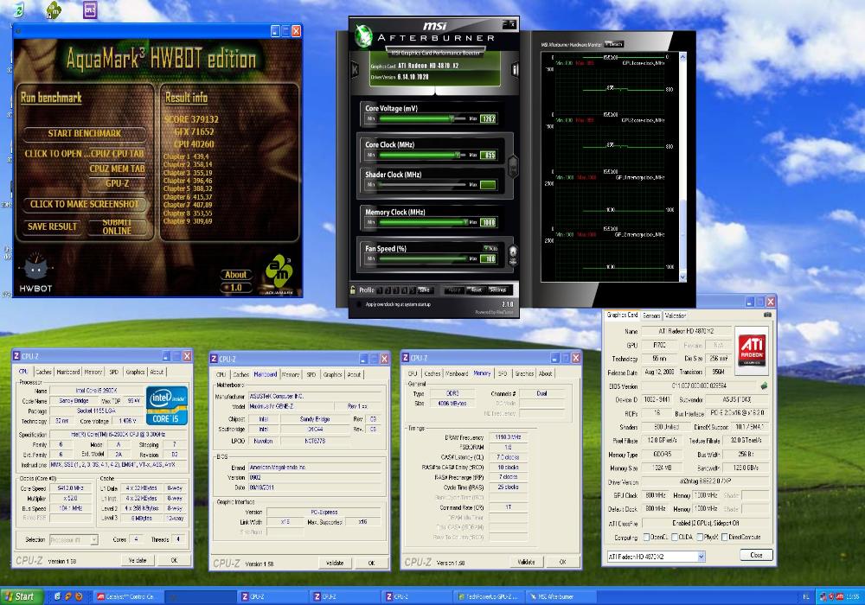Open Graphics tab in the CPU-Z Memory window
Image resolution: width=865 pixels, height=605 pixels.
point(524,373)
